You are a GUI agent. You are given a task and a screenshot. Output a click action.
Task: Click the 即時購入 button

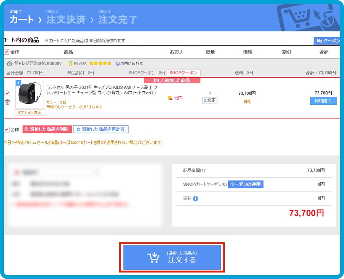[x=323, y=101]
